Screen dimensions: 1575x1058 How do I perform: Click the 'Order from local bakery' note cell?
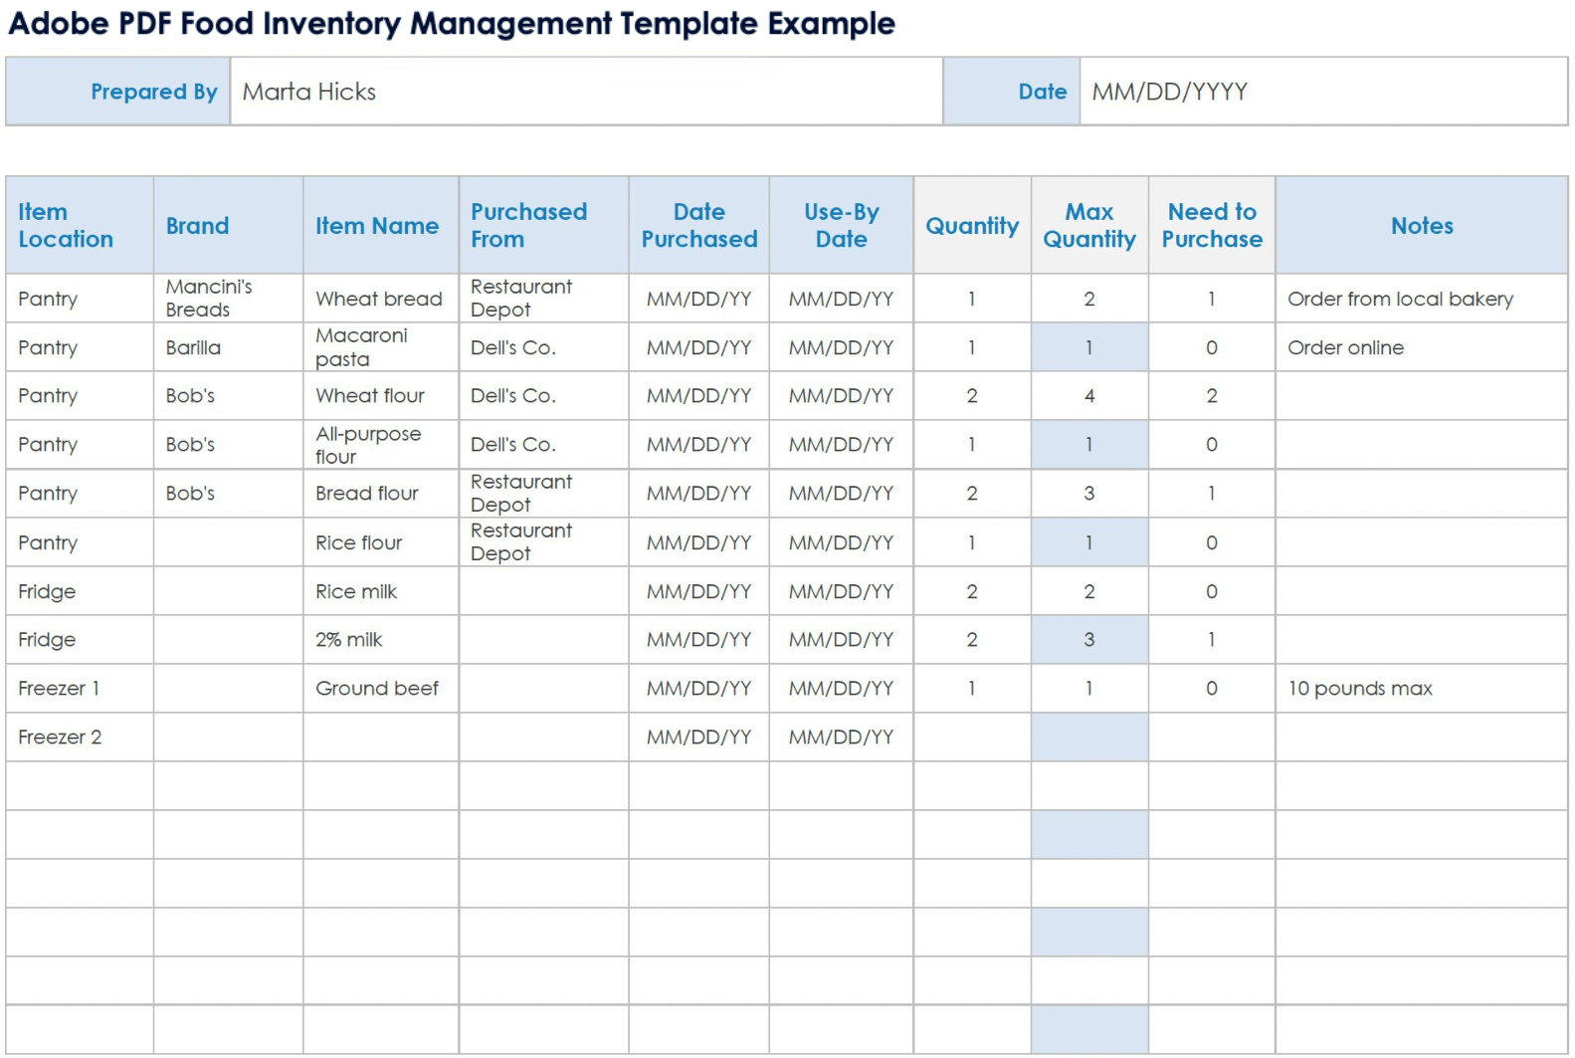pos(1420,299)
